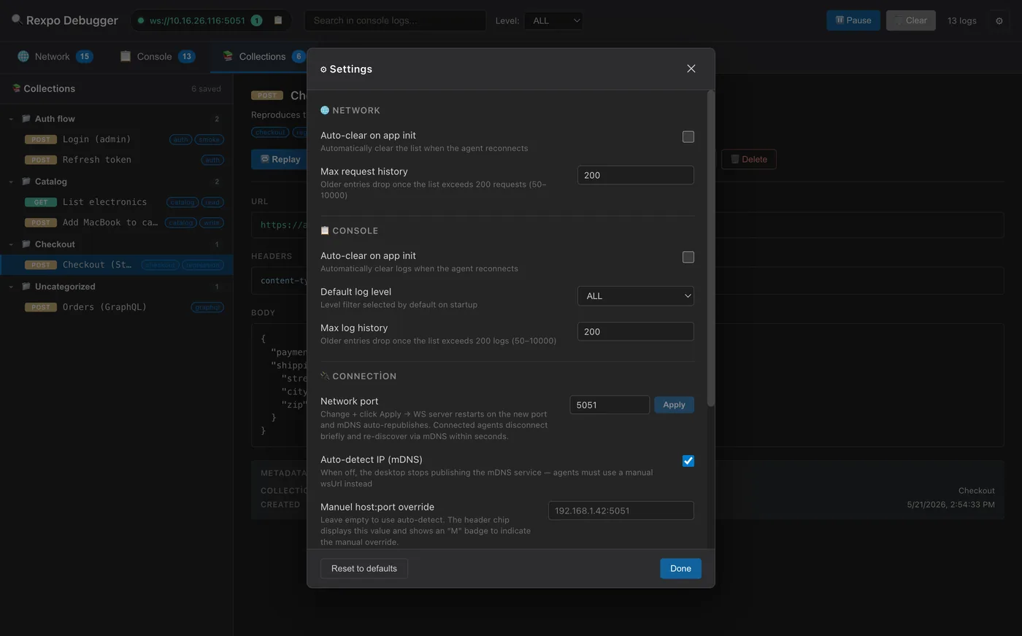Click the auth tag on Refresh token

pos(212,160)
